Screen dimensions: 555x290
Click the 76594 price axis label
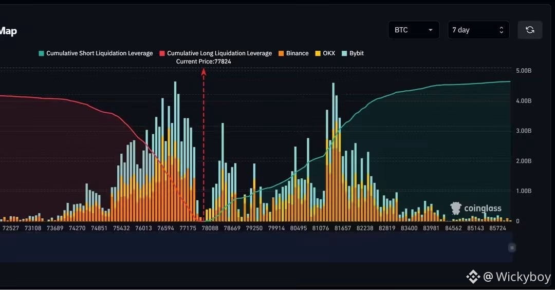[x=165, y=229]
